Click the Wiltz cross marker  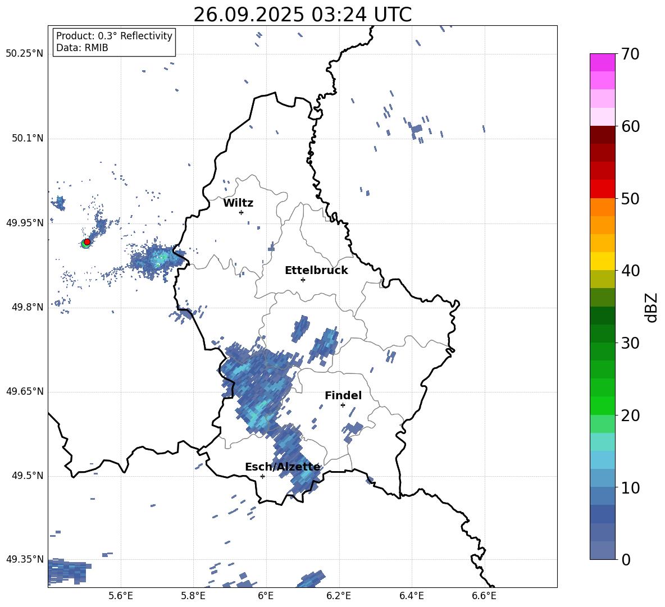[242, 212]
